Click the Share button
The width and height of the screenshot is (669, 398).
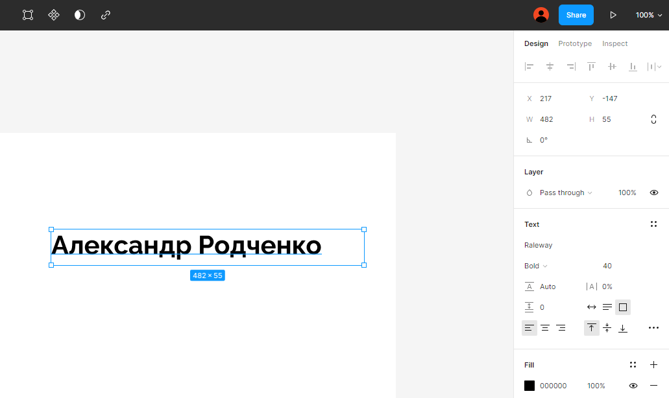[576, 15]
